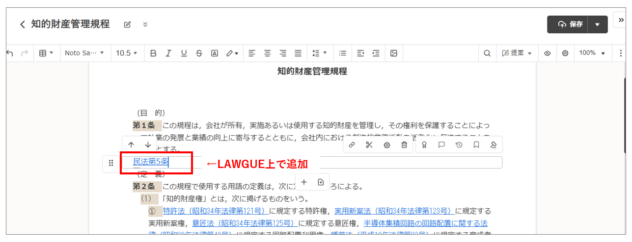This screenshot has width=632, height=242.
Task: Toggle the eye preview visibility icon
Action: 547,53
